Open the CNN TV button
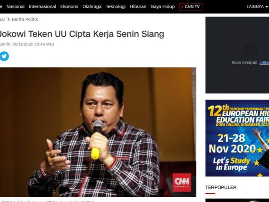This screenshot has height=202, width=269. [190, 7]
